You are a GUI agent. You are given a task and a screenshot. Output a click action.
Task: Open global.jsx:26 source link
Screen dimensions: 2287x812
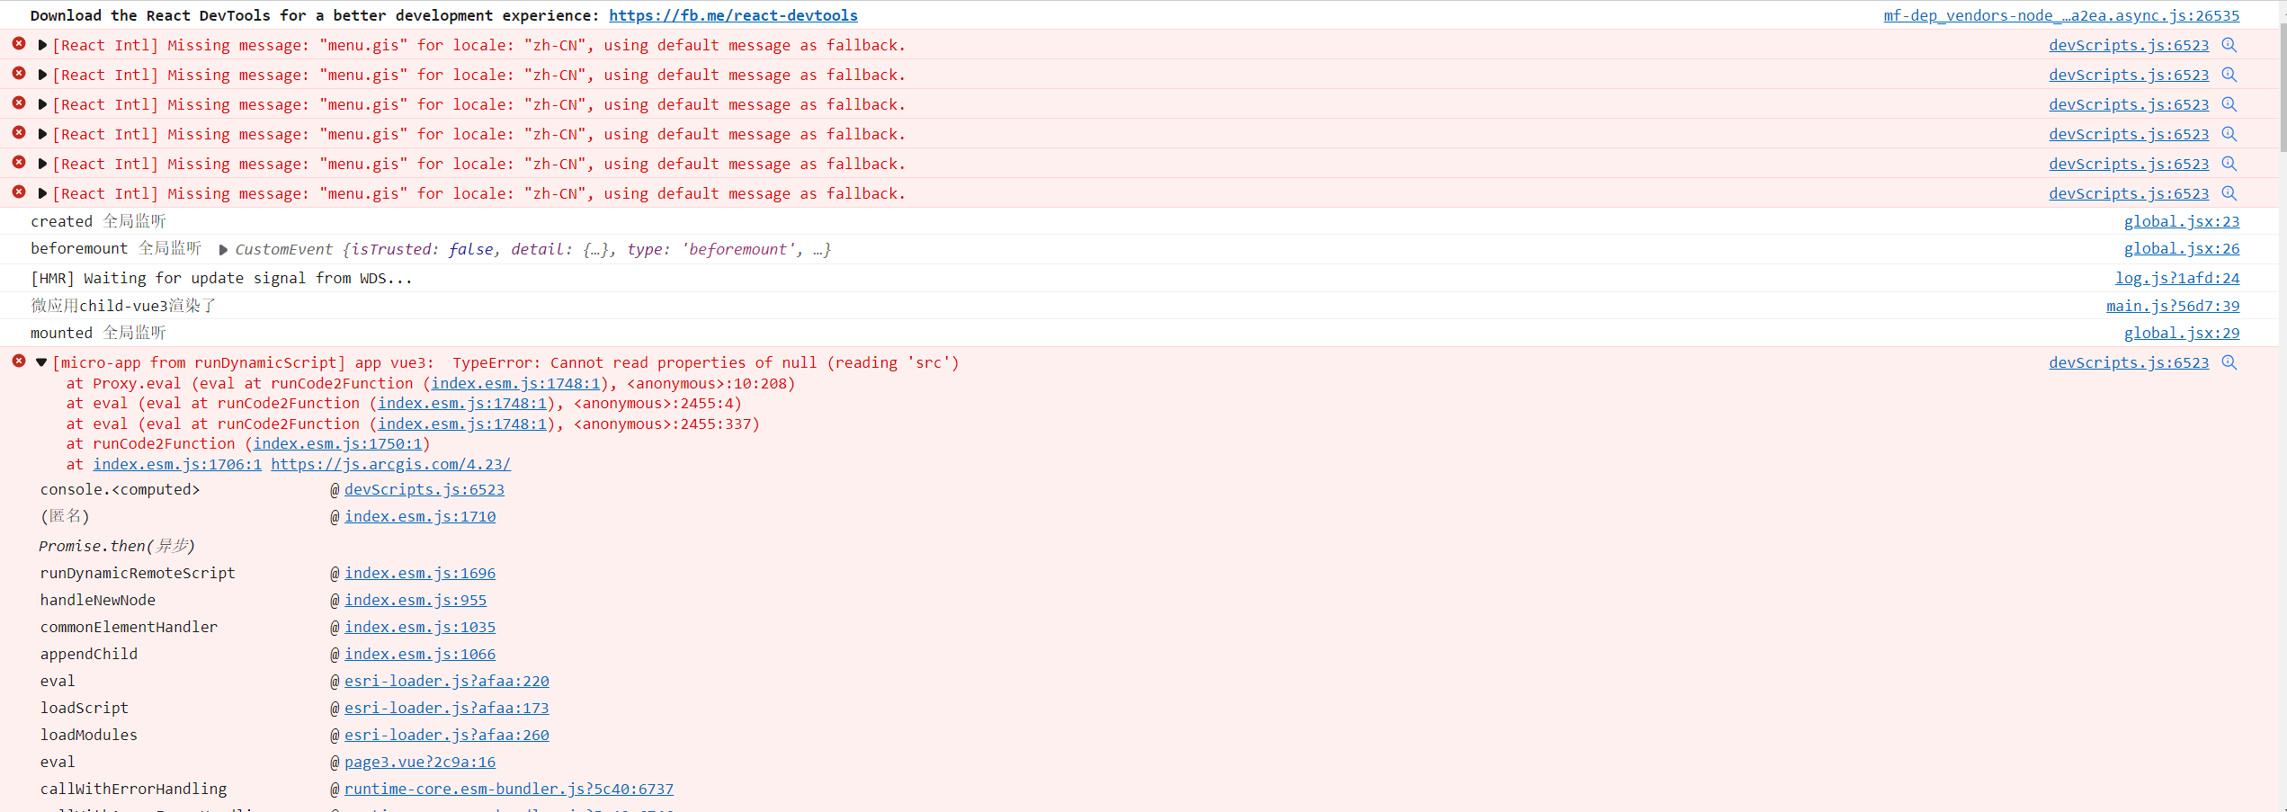(2182, 248)
